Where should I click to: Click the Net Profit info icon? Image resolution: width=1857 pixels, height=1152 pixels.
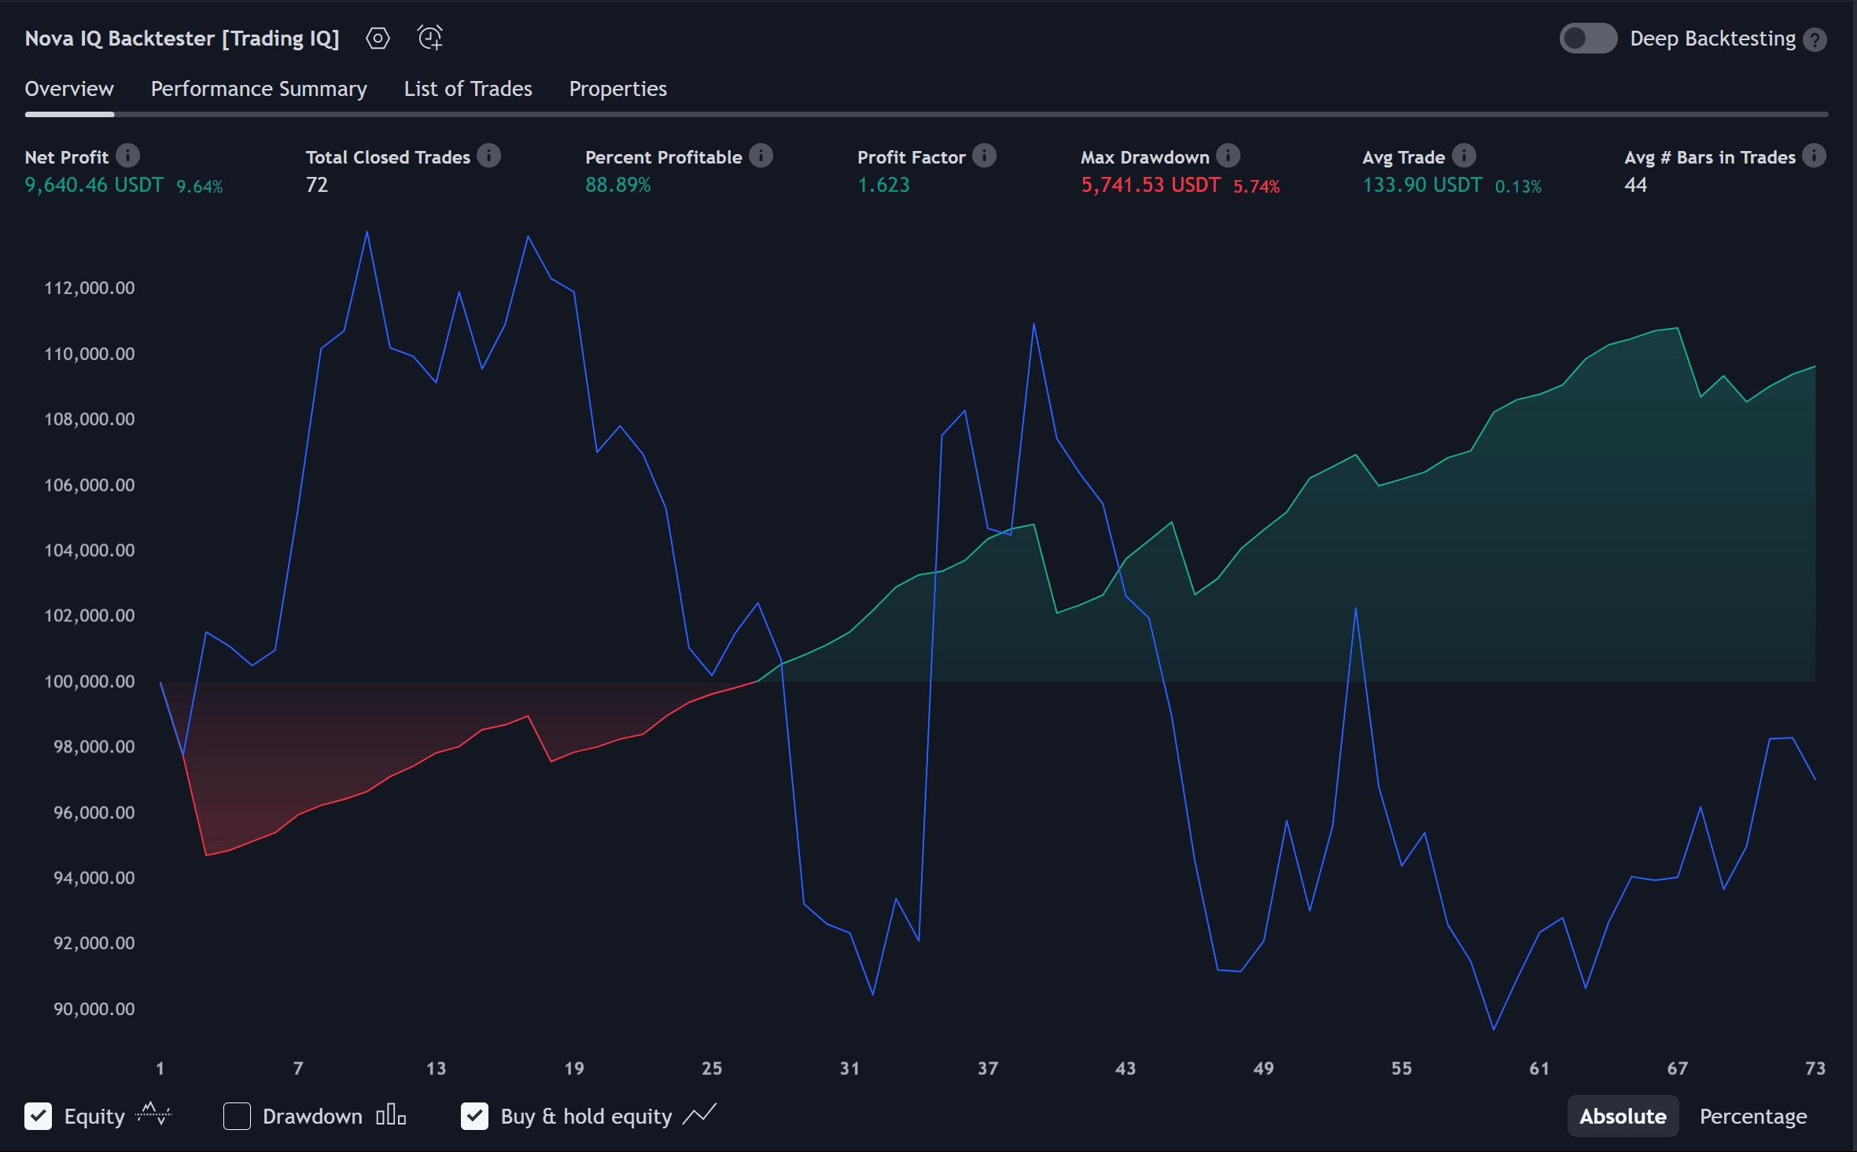click(x=128, y=156)
